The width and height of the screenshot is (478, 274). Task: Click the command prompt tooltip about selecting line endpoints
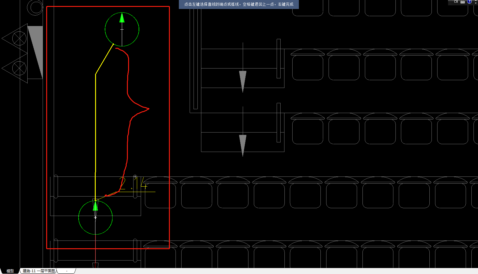tap(239, 4)
